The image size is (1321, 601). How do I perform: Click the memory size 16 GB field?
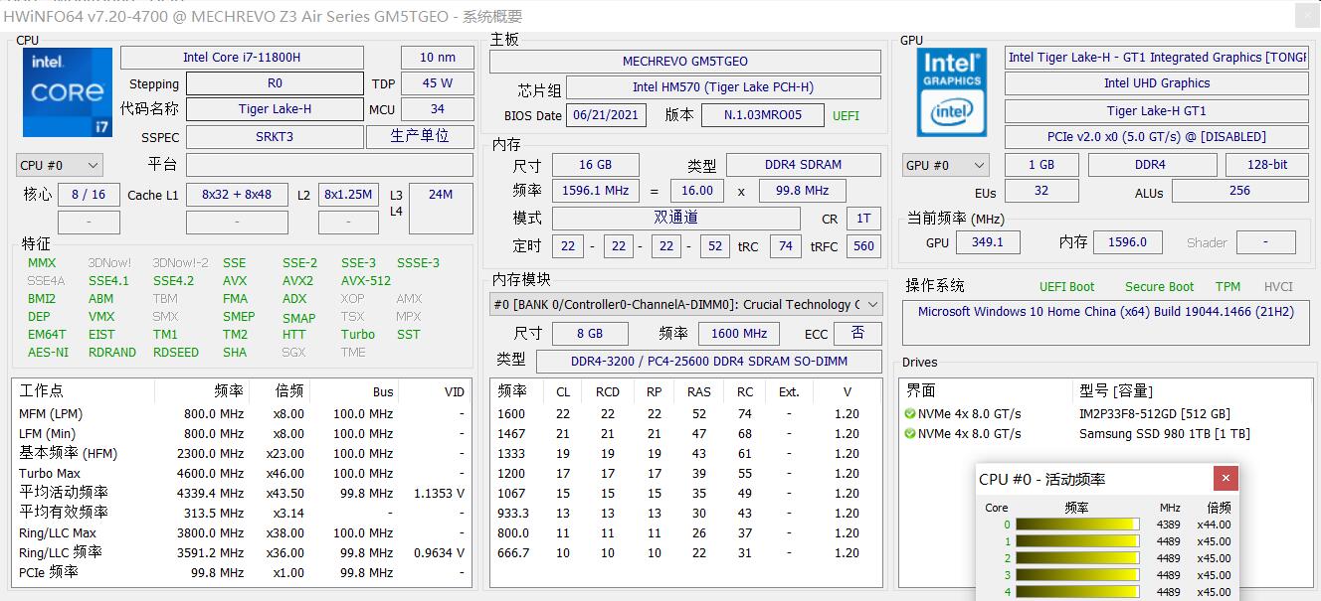click(x=596, y=165)
